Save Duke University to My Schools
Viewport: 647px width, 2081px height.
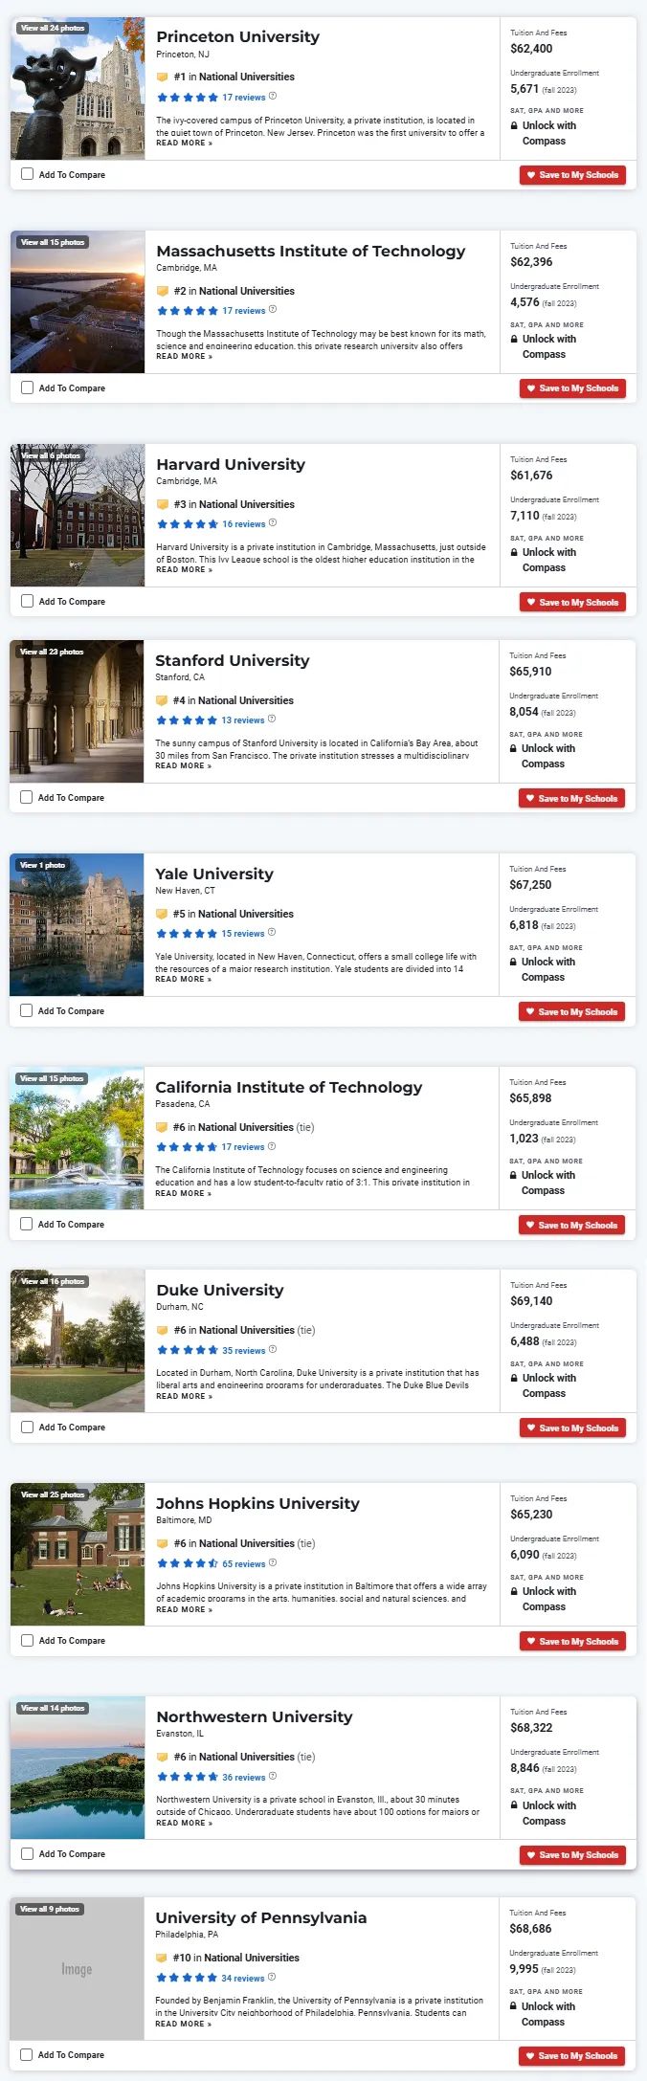pyautogui.click(x=572, y=1428)
